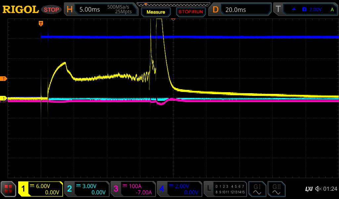Open the logic analyzer digital channels panel
Viewport: 339px width, 199px height.
coord(225,189)
